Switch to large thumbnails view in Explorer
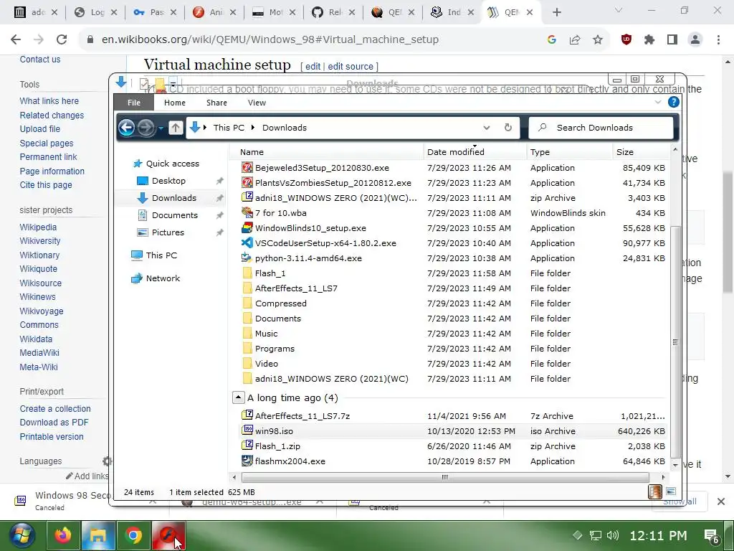The width and height of the screenshot is (734, 551). (x=671, y=491)
